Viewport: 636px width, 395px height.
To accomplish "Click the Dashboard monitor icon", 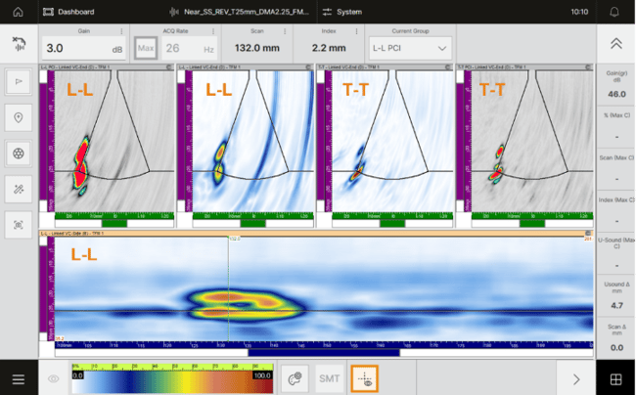I will pyautogui.click(x=48, y=12).
